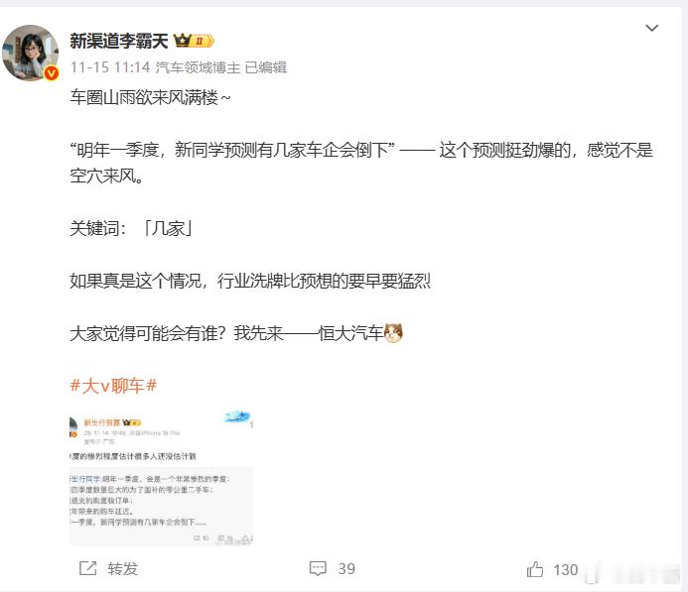Open the 11-15 11:14 post timestamp
688x592 pixels.
(x=110, y=67)
